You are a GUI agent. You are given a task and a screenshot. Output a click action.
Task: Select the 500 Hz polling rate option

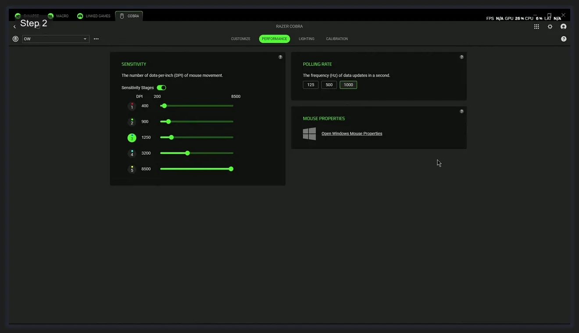pyautogui.click(x=329, y=85)
